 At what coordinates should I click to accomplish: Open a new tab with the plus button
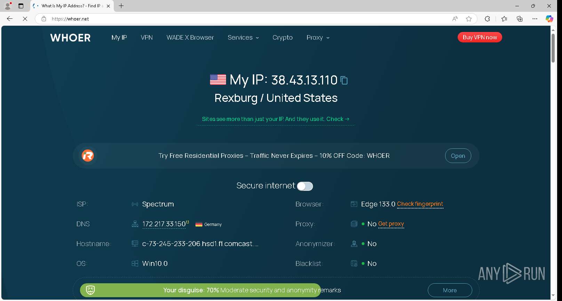[121, 6]
